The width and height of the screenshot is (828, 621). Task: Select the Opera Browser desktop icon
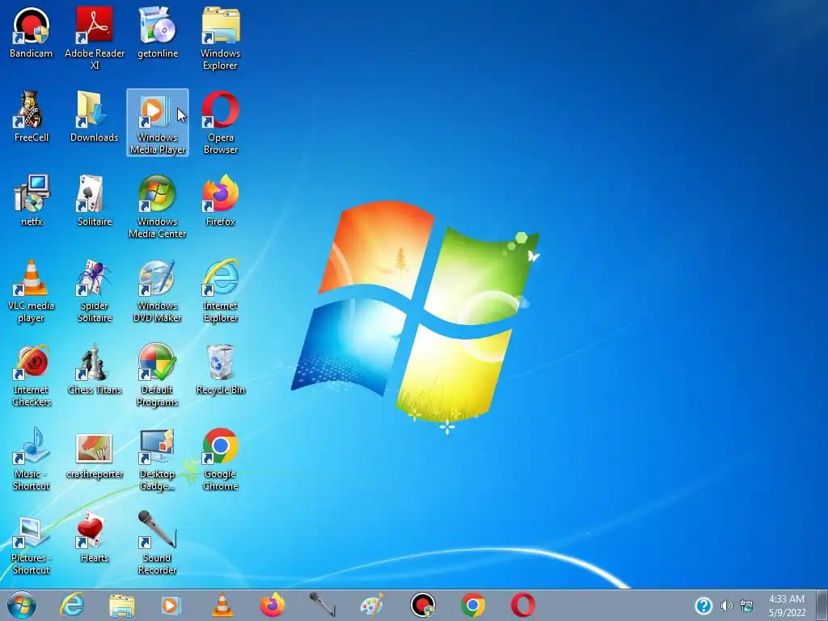(x=220, y=123)
